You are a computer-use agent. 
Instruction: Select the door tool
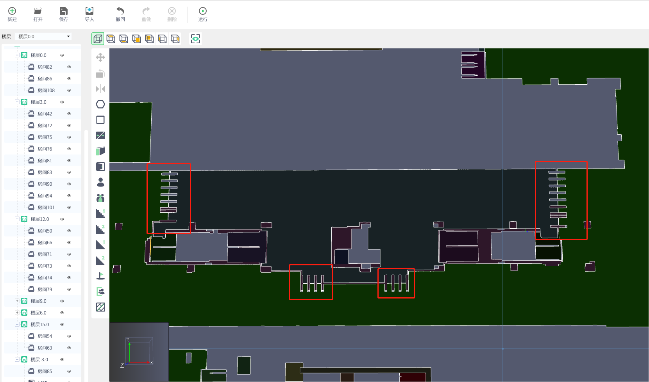pyautogui.click(x=100, y=167)
